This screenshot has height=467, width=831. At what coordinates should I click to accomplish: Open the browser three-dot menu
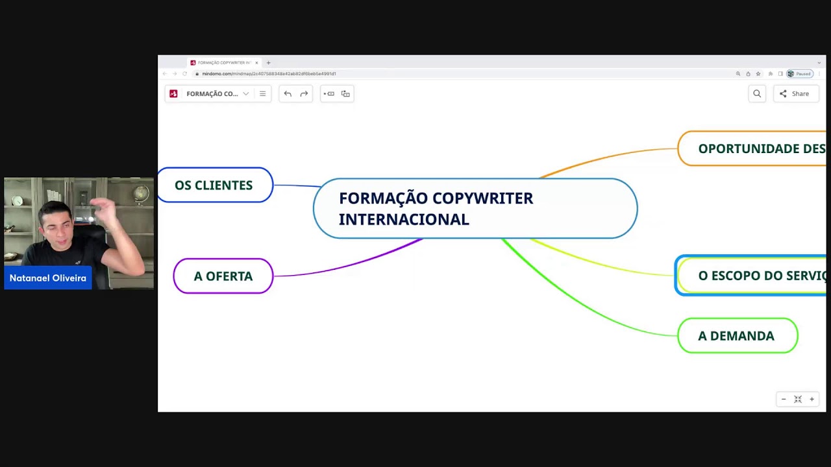tap(819, 74)
